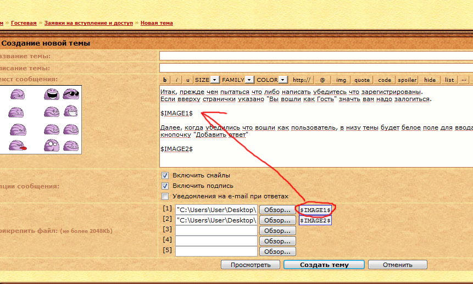
Task: Click the topic title input field
Action: click(x=315, y=56)
